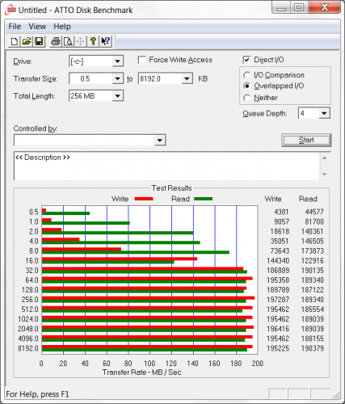Click the Print Preview toolbar icon
Viewport: 345px width, 404px height.
point(68,41)
